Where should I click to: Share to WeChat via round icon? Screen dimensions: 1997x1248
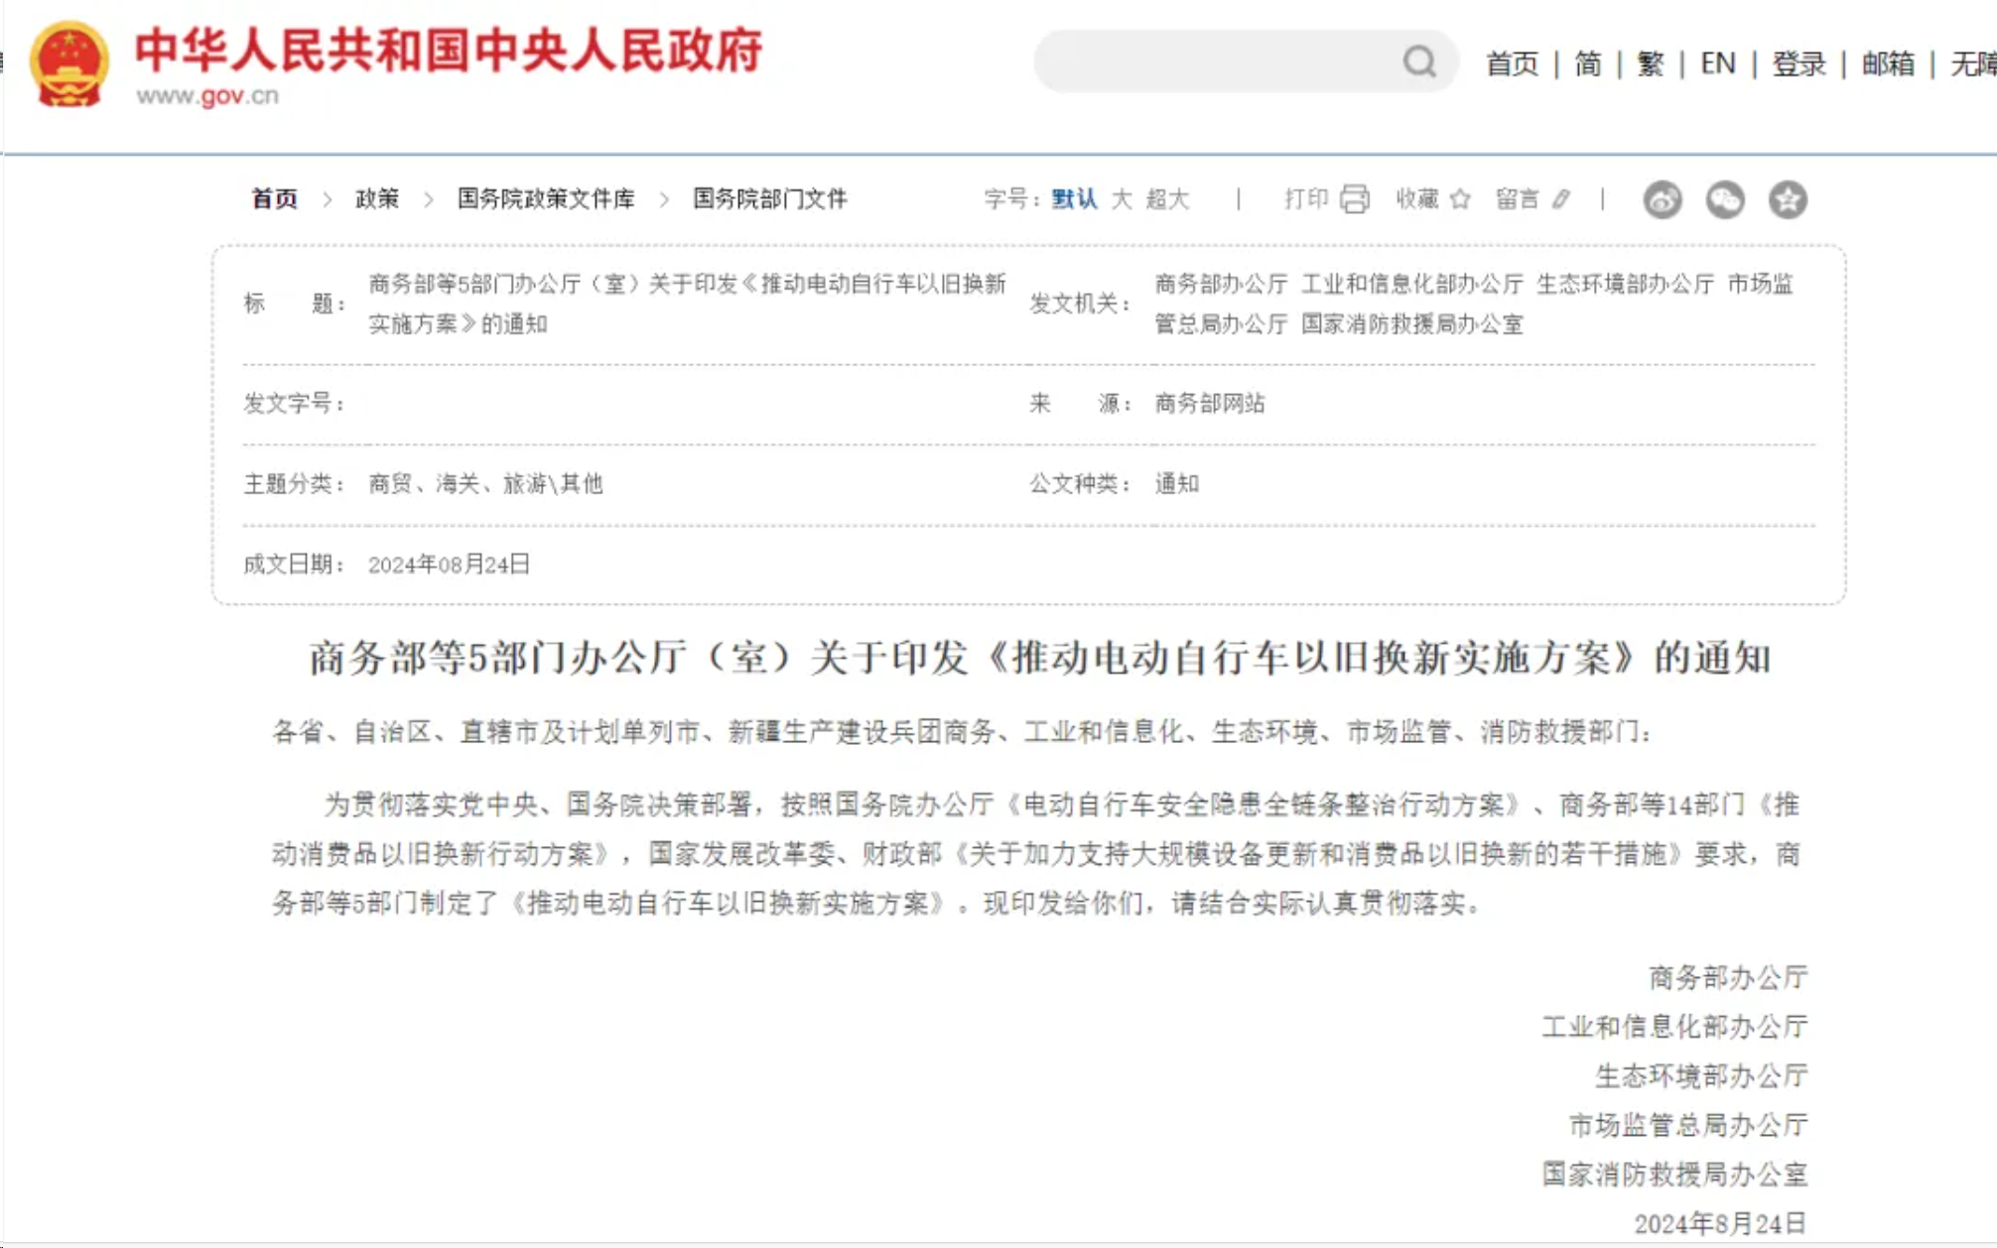[1725, 199]
